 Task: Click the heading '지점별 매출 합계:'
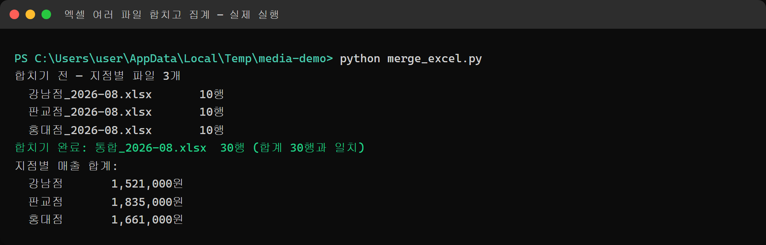(66, 166)
